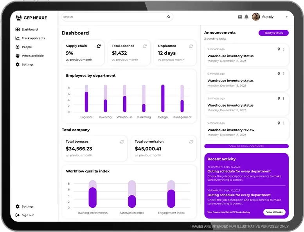Refresh the Total absence card
The height and width of the screenshot is (232, 304).
[x=145, y=46]
